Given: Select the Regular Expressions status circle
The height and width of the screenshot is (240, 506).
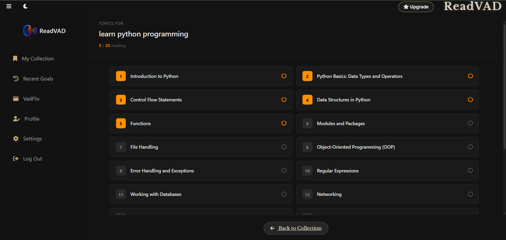Looking at the screenshot, I should point(470,171).
